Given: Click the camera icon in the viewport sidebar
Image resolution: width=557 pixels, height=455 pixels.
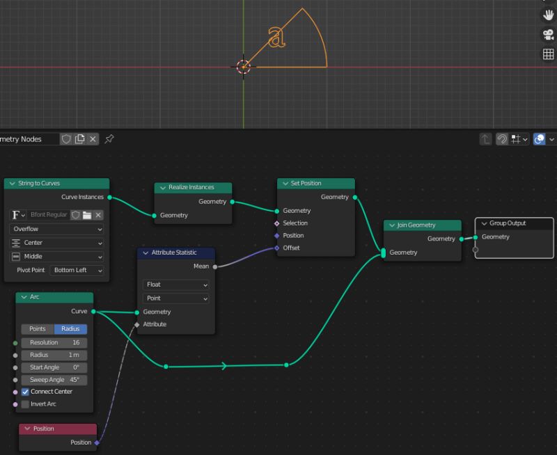Looking at the screenshot, I should point(547,33).
